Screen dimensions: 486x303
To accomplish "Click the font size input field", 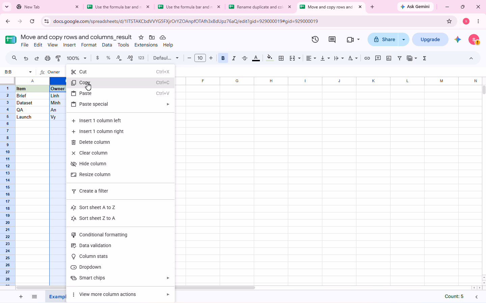I will coord(200,58).
